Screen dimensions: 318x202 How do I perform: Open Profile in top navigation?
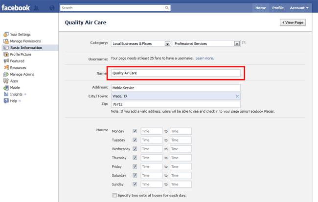(278, 8)
